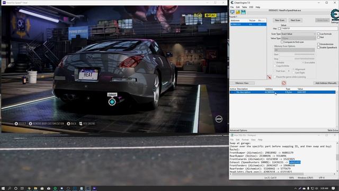Click the New Scan button
Image resolution: width=339 pixels, height=191 pixels.
tap(280, 20)
